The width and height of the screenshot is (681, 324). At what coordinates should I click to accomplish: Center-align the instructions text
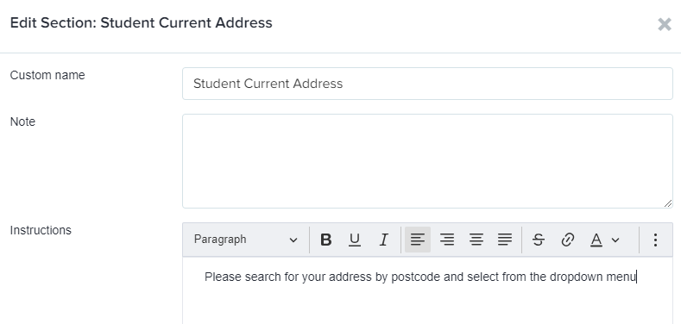click(x=476, y=240)
